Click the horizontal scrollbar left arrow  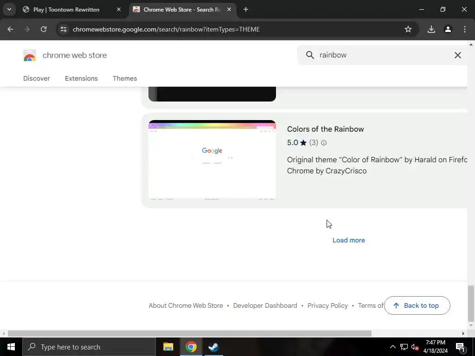tap(4, 334)
